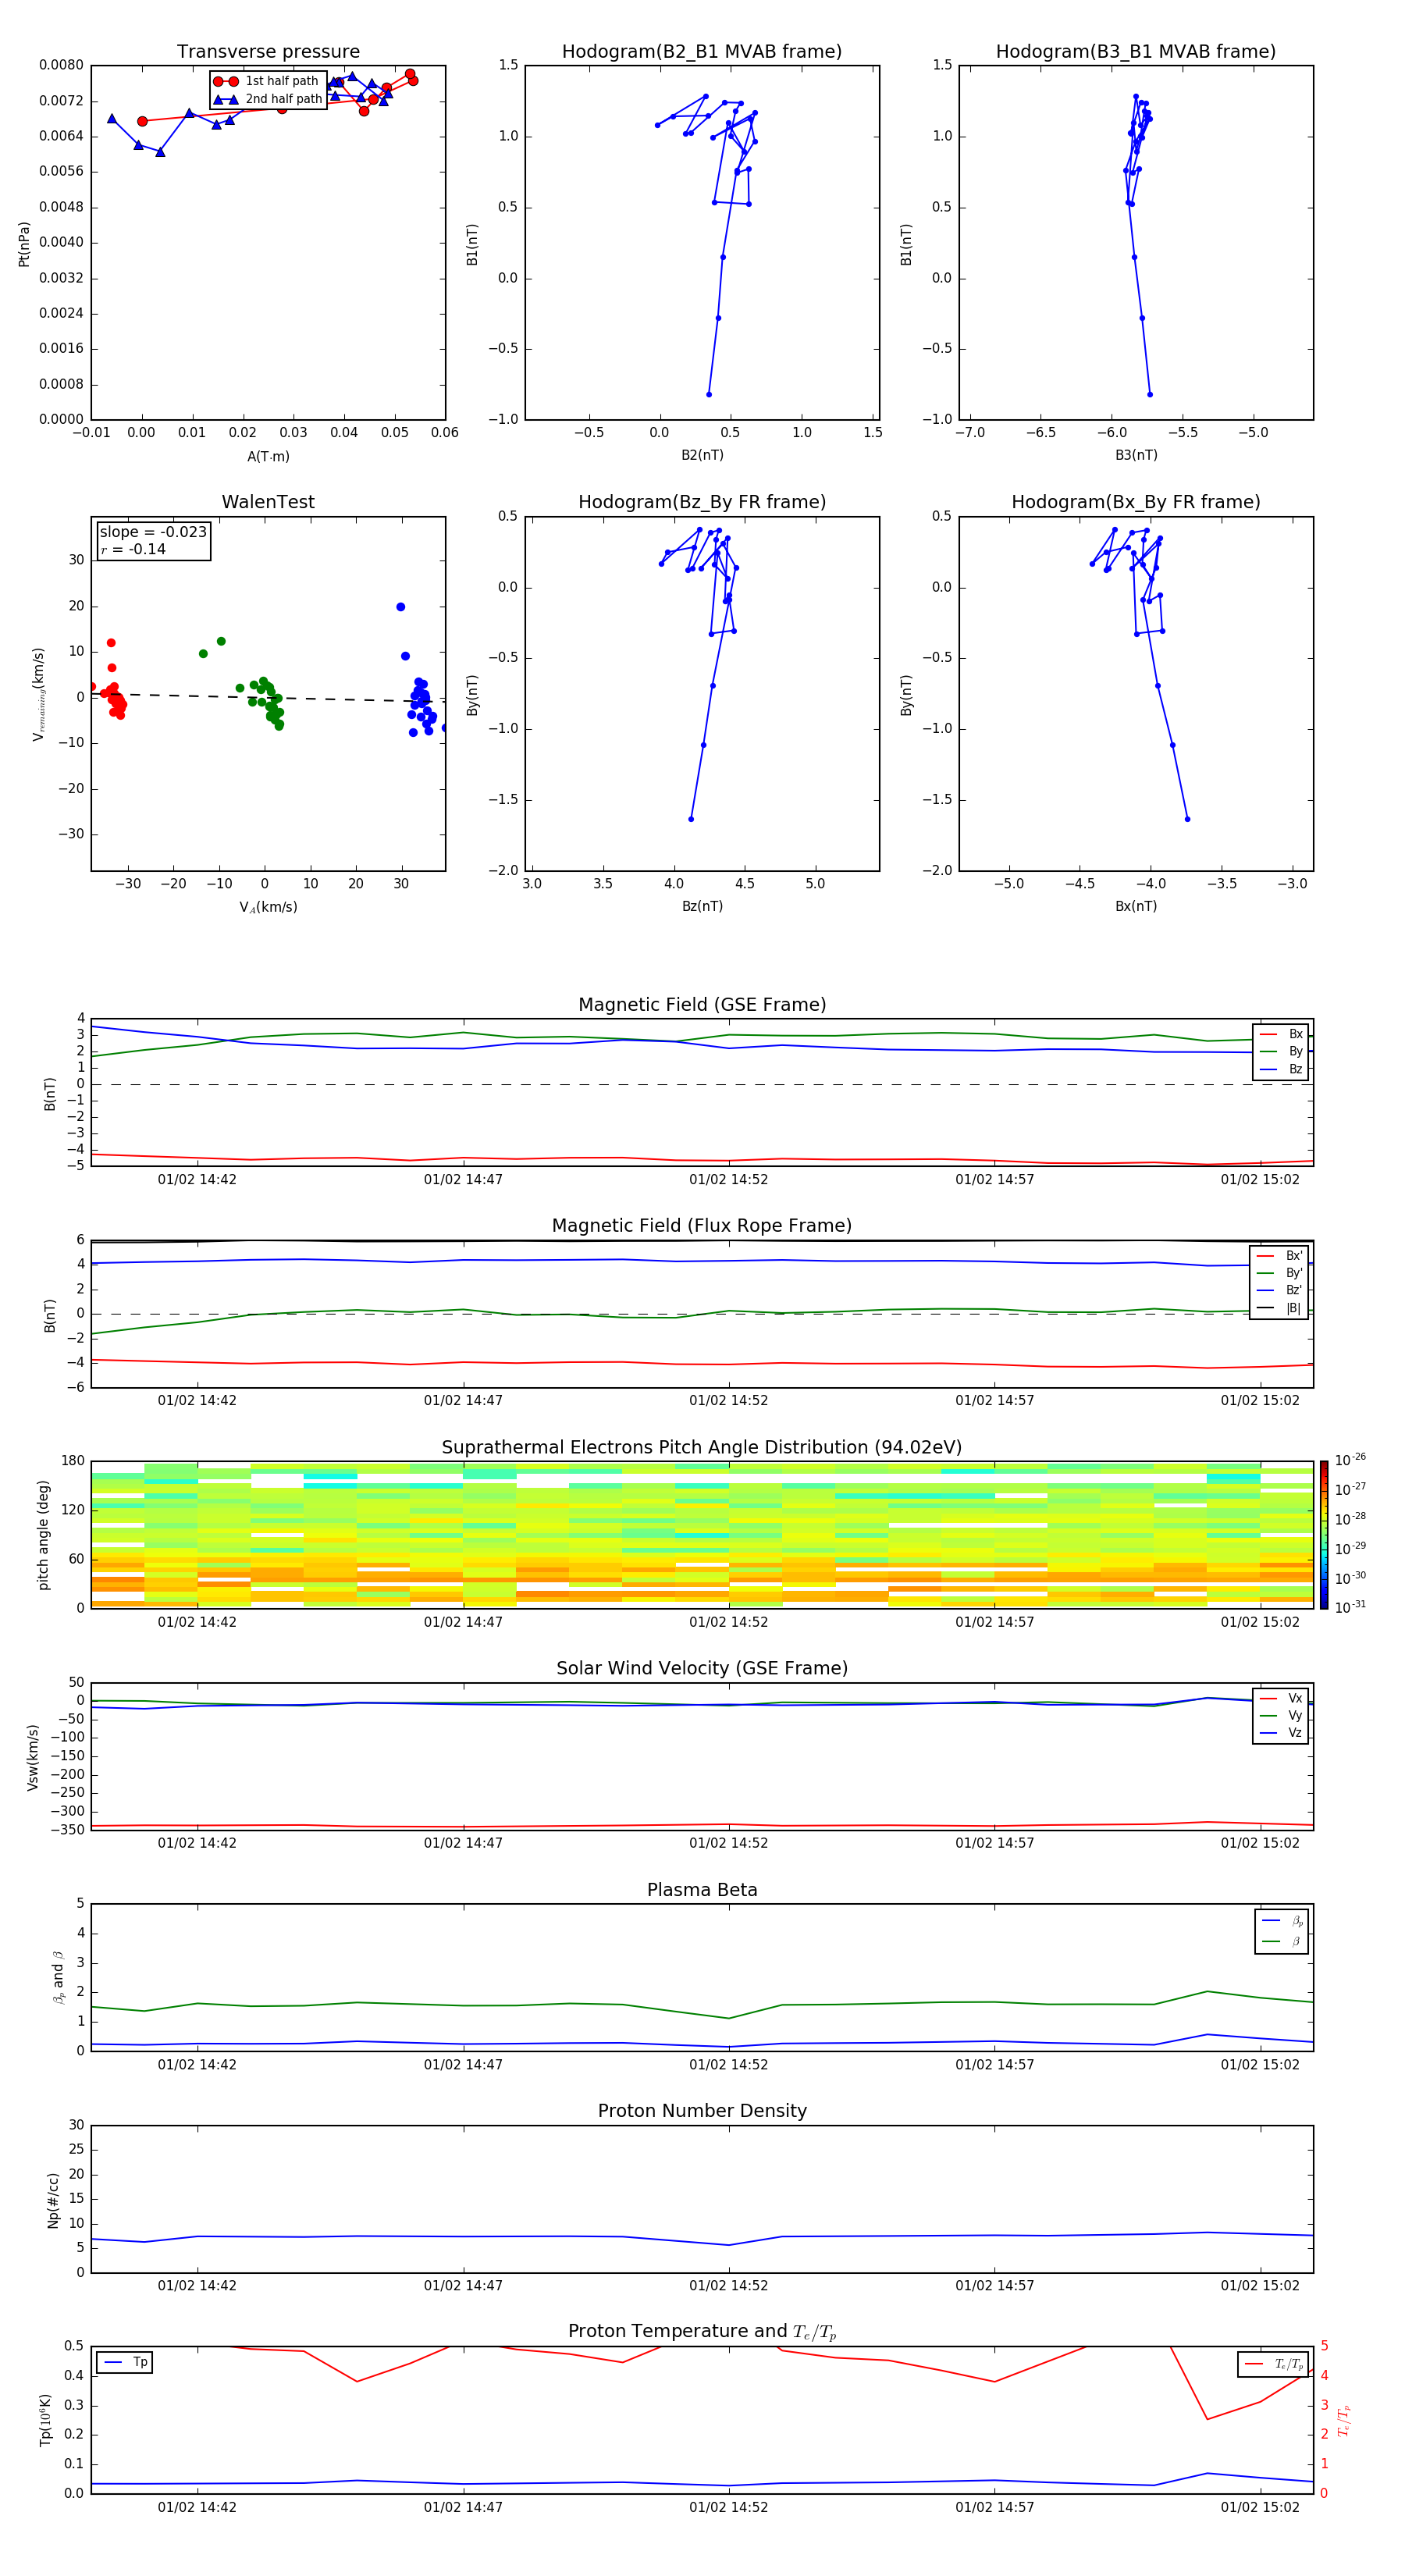Select the "pitch angle (deg)" axis label
This screenshot has height=2576, width=1405.
pyautogui.click(x=43, y=1535)
